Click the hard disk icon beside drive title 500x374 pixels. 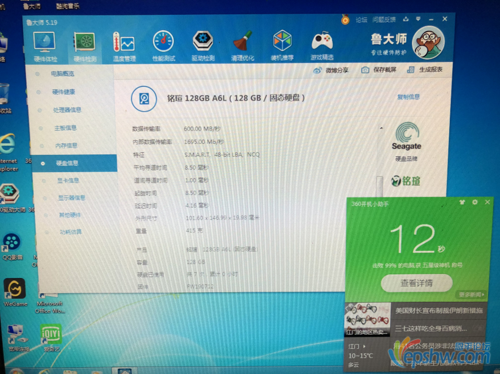pyautogui.click(x=144, y=99)
